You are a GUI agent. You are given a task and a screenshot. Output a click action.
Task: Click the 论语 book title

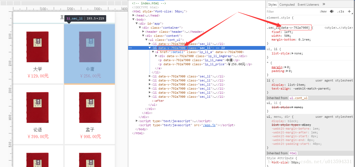pyautogui.click(x=38, y=130)
